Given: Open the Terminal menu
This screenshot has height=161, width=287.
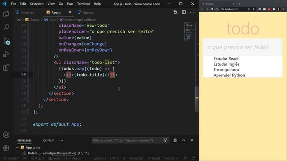Looking at the screenshot, I should point(83,4).
